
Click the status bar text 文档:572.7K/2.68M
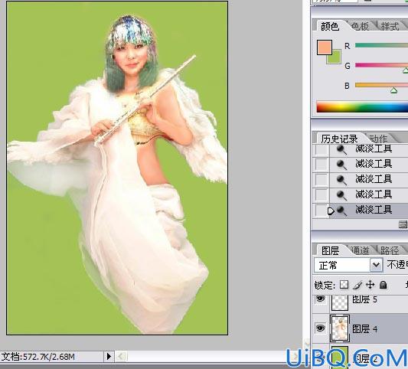(38, 356)
